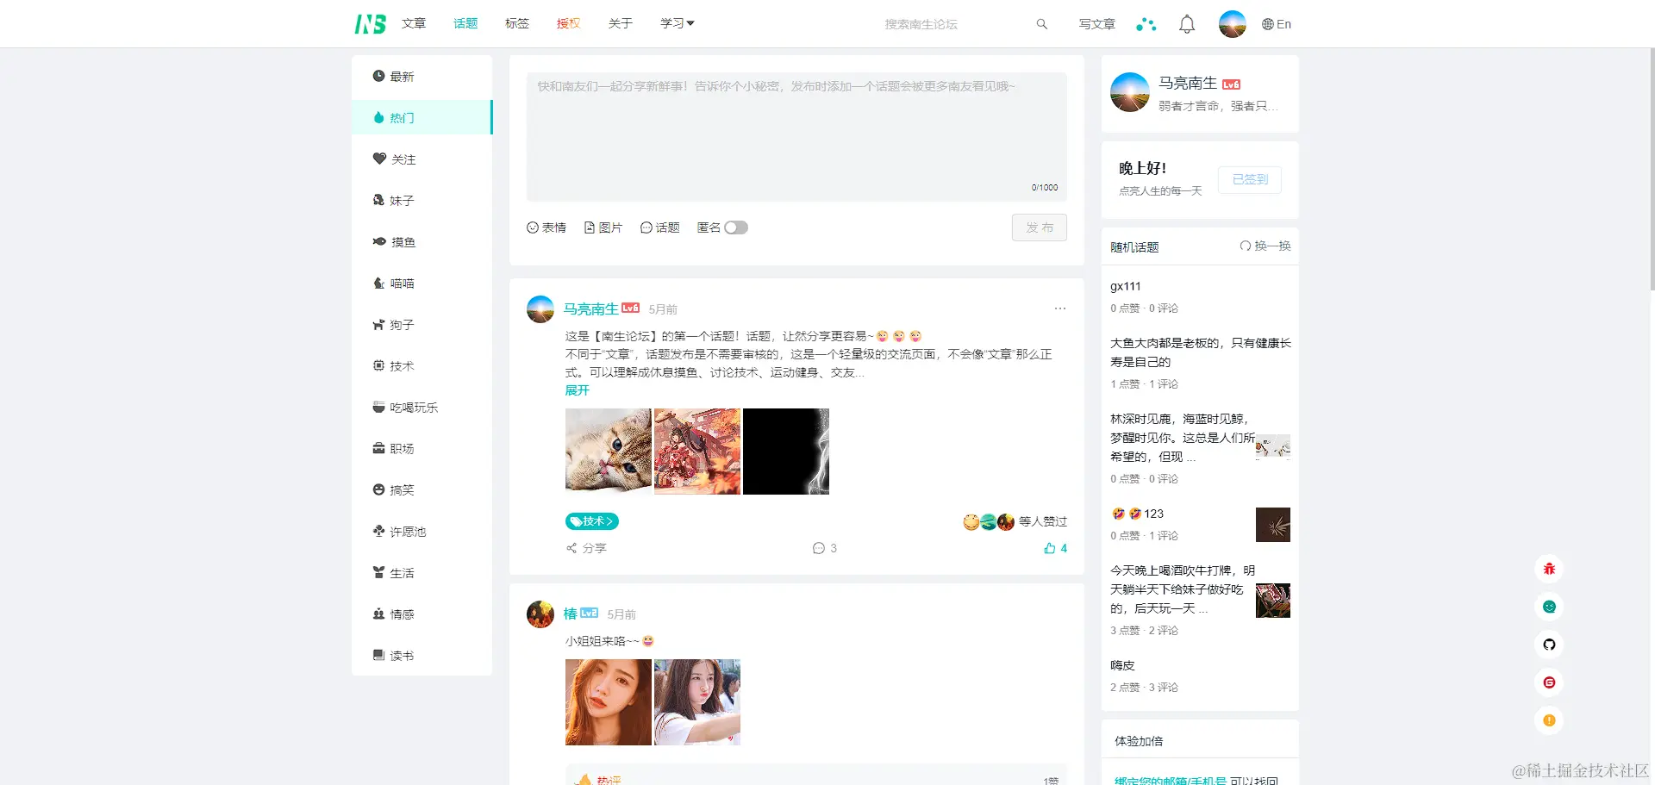The image size is (1655, 785).
Task: Click the 图片 image upload icon
Action: tap(603, 227)
